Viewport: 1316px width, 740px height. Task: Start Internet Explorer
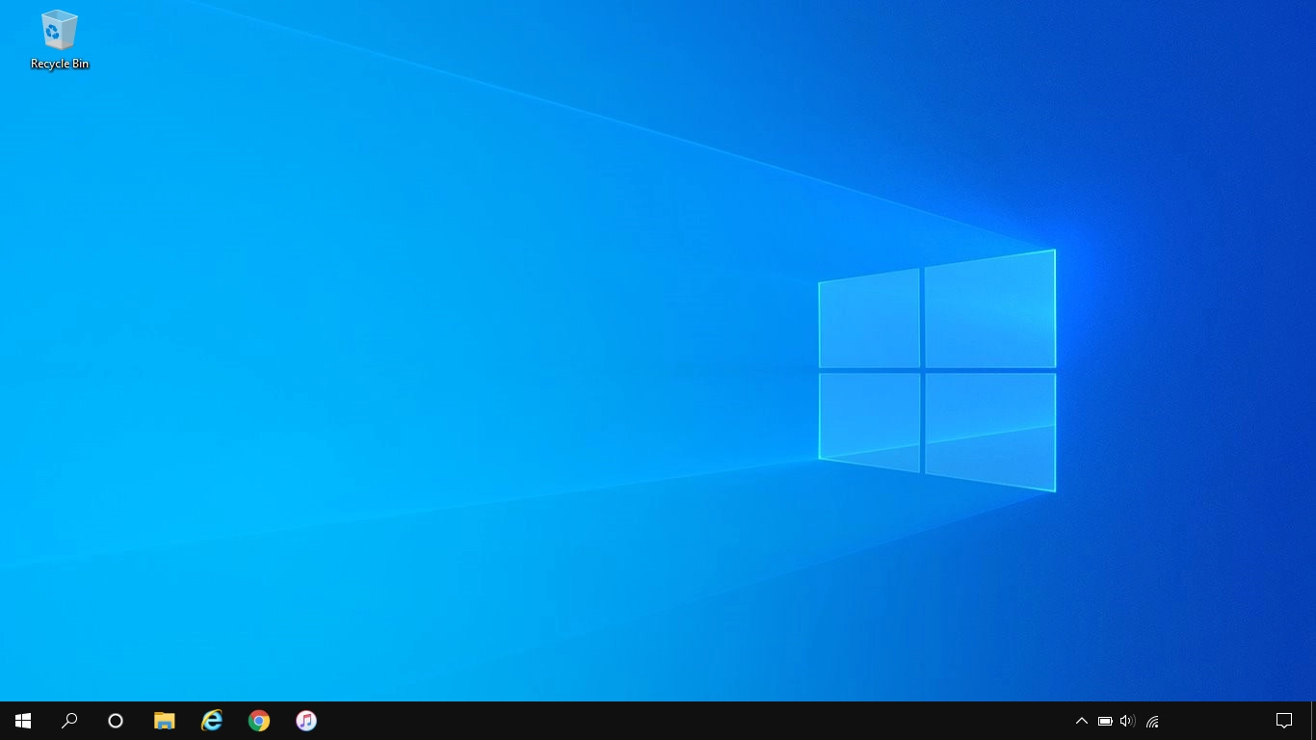coord(211,720)
